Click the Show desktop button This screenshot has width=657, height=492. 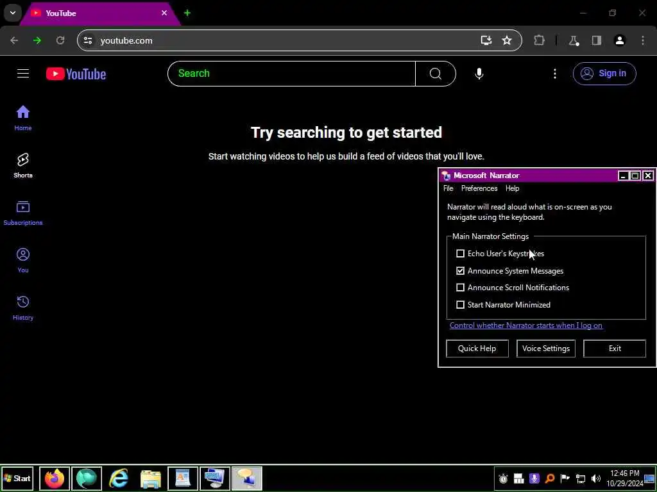click(649, 478)
